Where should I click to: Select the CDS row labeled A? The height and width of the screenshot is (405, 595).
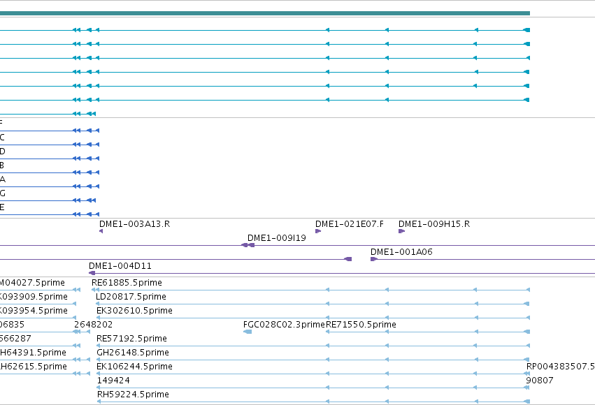50,186
